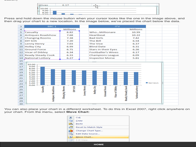Select Edit Data Source... menu entry
This screenshot has width=196, height=147.
tap(88, 134)
